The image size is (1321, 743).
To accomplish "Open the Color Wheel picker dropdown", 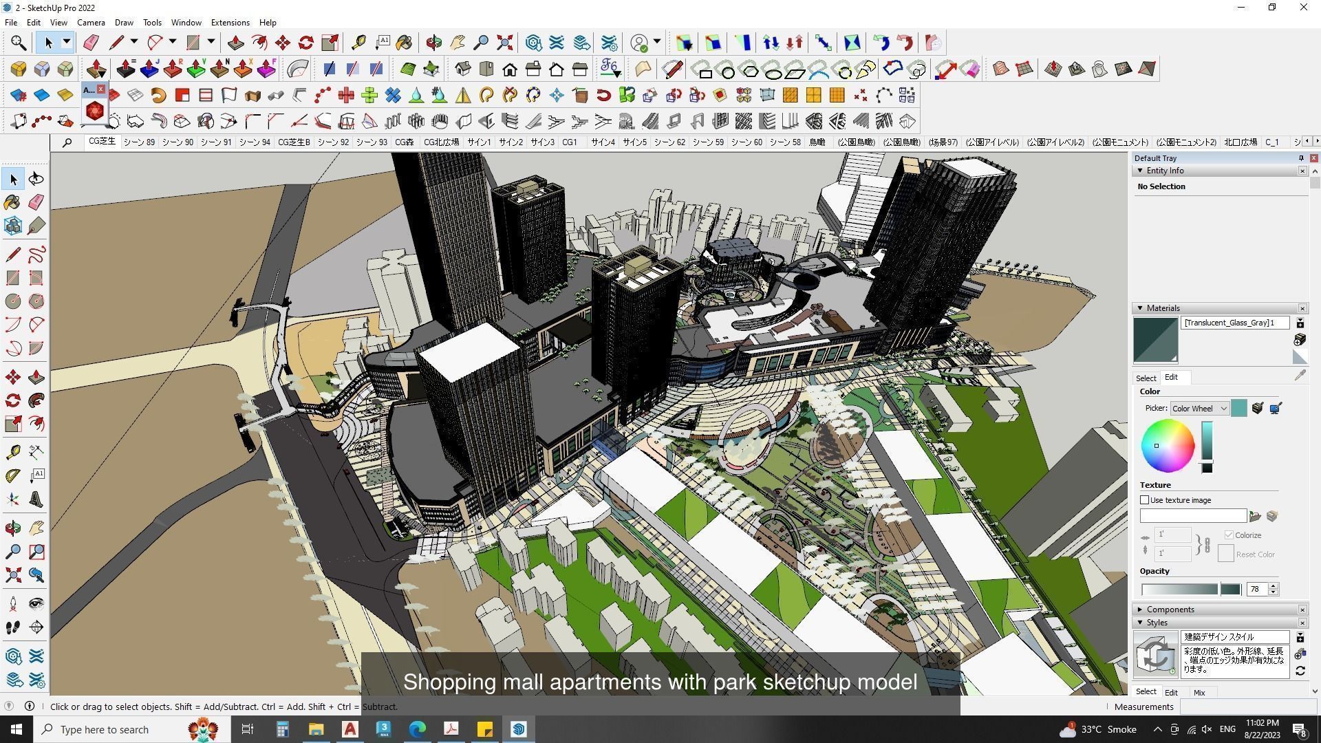I will 1200,409.
